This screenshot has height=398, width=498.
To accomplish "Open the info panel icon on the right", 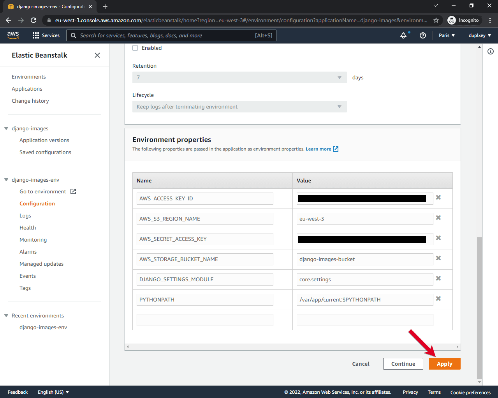I will [x=491, y=51].
